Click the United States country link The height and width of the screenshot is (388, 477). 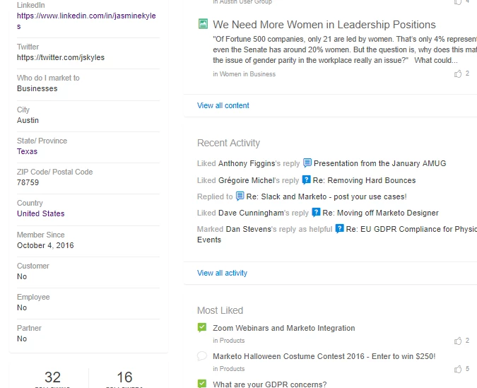[x=41, y=213]
